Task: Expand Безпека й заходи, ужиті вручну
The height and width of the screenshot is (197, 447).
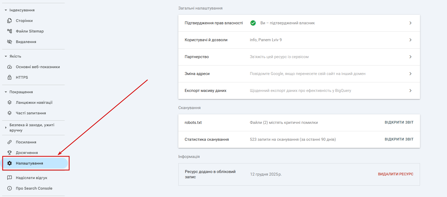Action: pos(6,128)
